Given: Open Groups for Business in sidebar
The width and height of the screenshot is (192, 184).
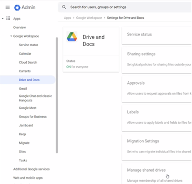Looking at the screenshot, I should [33, 116].
